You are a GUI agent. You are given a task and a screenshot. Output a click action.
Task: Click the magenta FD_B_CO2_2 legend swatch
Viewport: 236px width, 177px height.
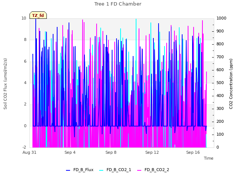click(139, 170)
